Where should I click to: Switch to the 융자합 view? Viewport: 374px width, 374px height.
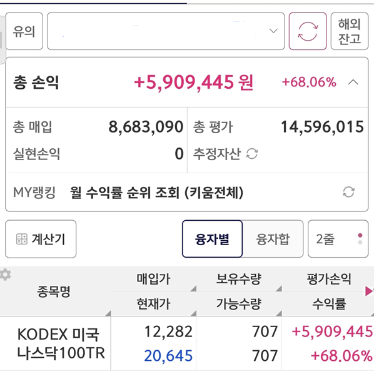coord(273,239)
